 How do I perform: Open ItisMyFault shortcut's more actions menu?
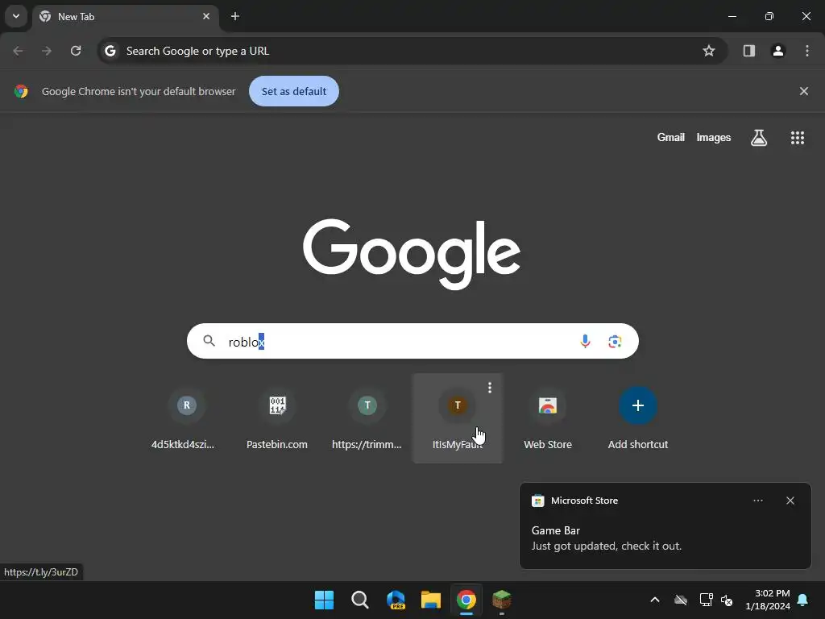pyautogui.click(x=490, y=388)
